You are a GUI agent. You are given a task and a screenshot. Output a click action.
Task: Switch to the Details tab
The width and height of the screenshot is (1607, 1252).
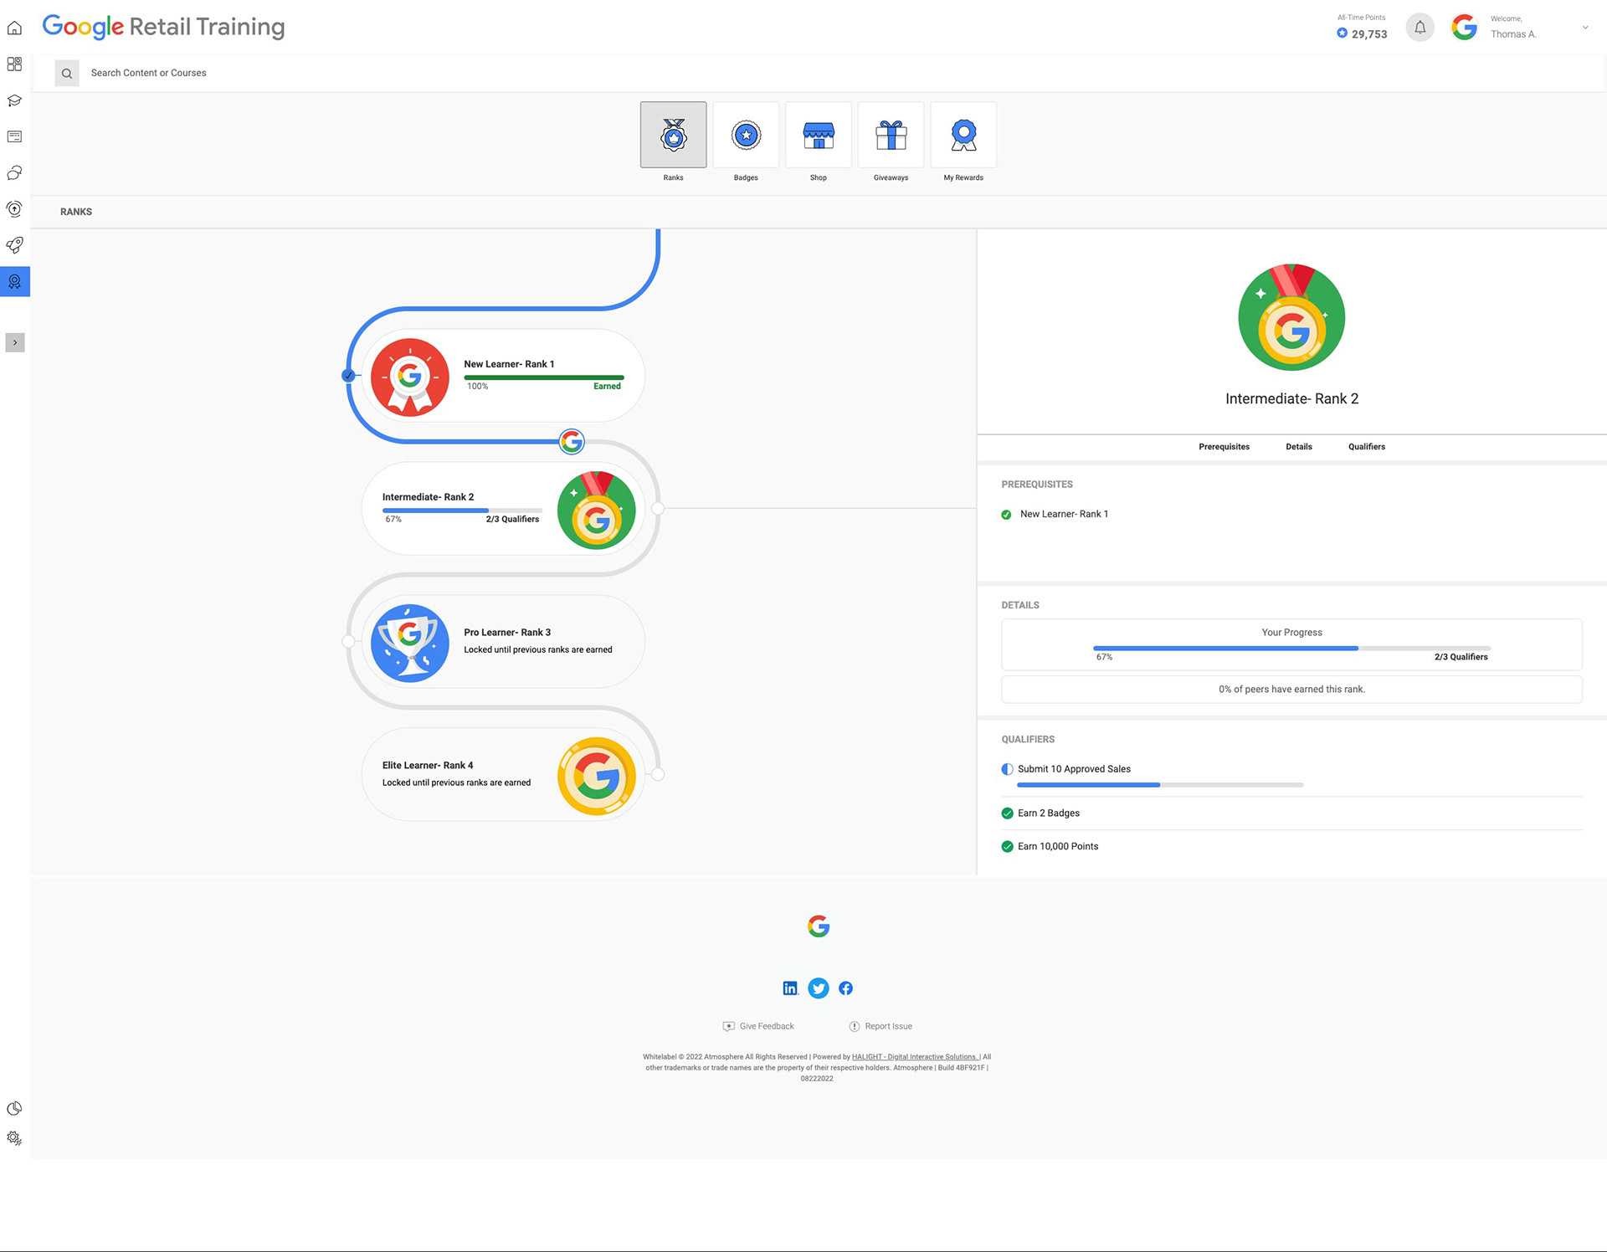tap(1298, 447)
